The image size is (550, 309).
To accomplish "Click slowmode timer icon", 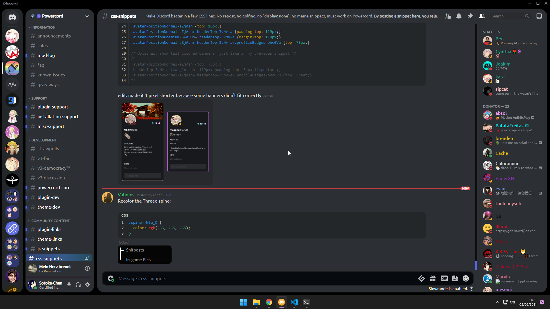I will 472,289.
